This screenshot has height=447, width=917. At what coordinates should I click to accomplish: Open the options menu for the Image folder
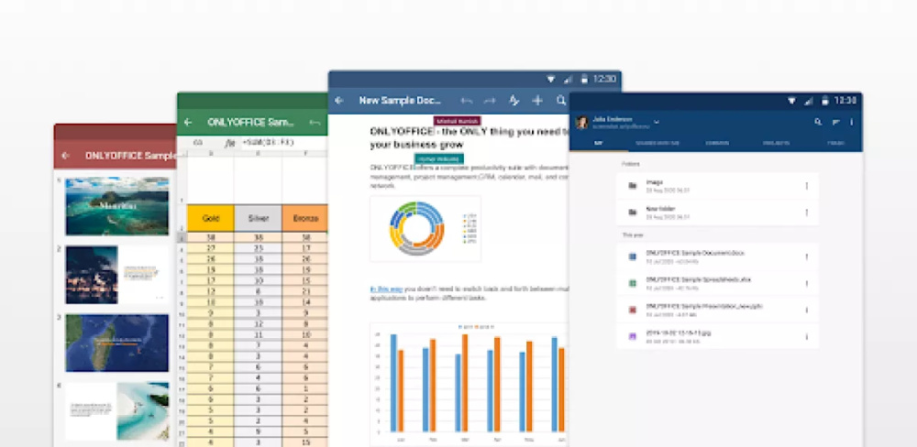click(807, 186)
